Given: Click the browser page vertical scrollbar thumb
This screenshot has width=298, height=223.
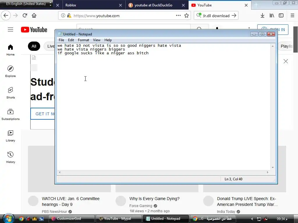Looking at the screenshot, I should (x=296, y=39).
